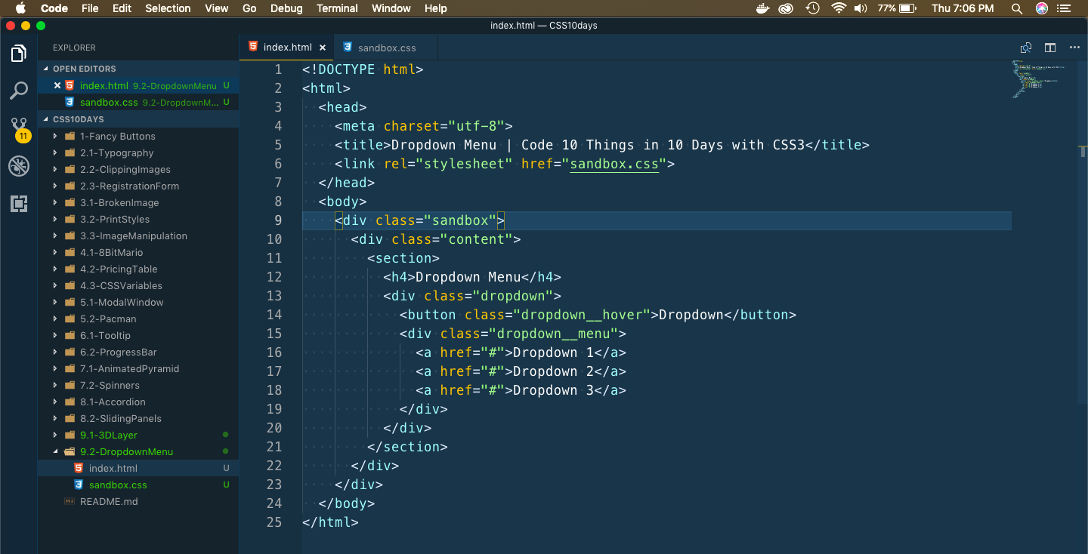
Task: Collapse the Open Editors section
Action: pos(138,69)
